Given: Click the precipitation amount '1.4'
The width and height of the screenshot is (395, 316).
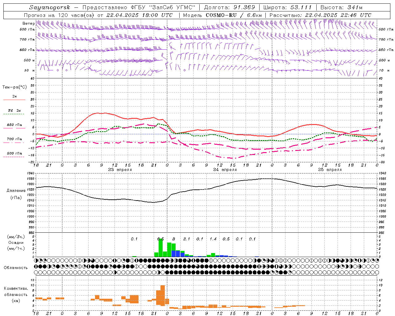Looking at the screenshot, I should point(213,239).
